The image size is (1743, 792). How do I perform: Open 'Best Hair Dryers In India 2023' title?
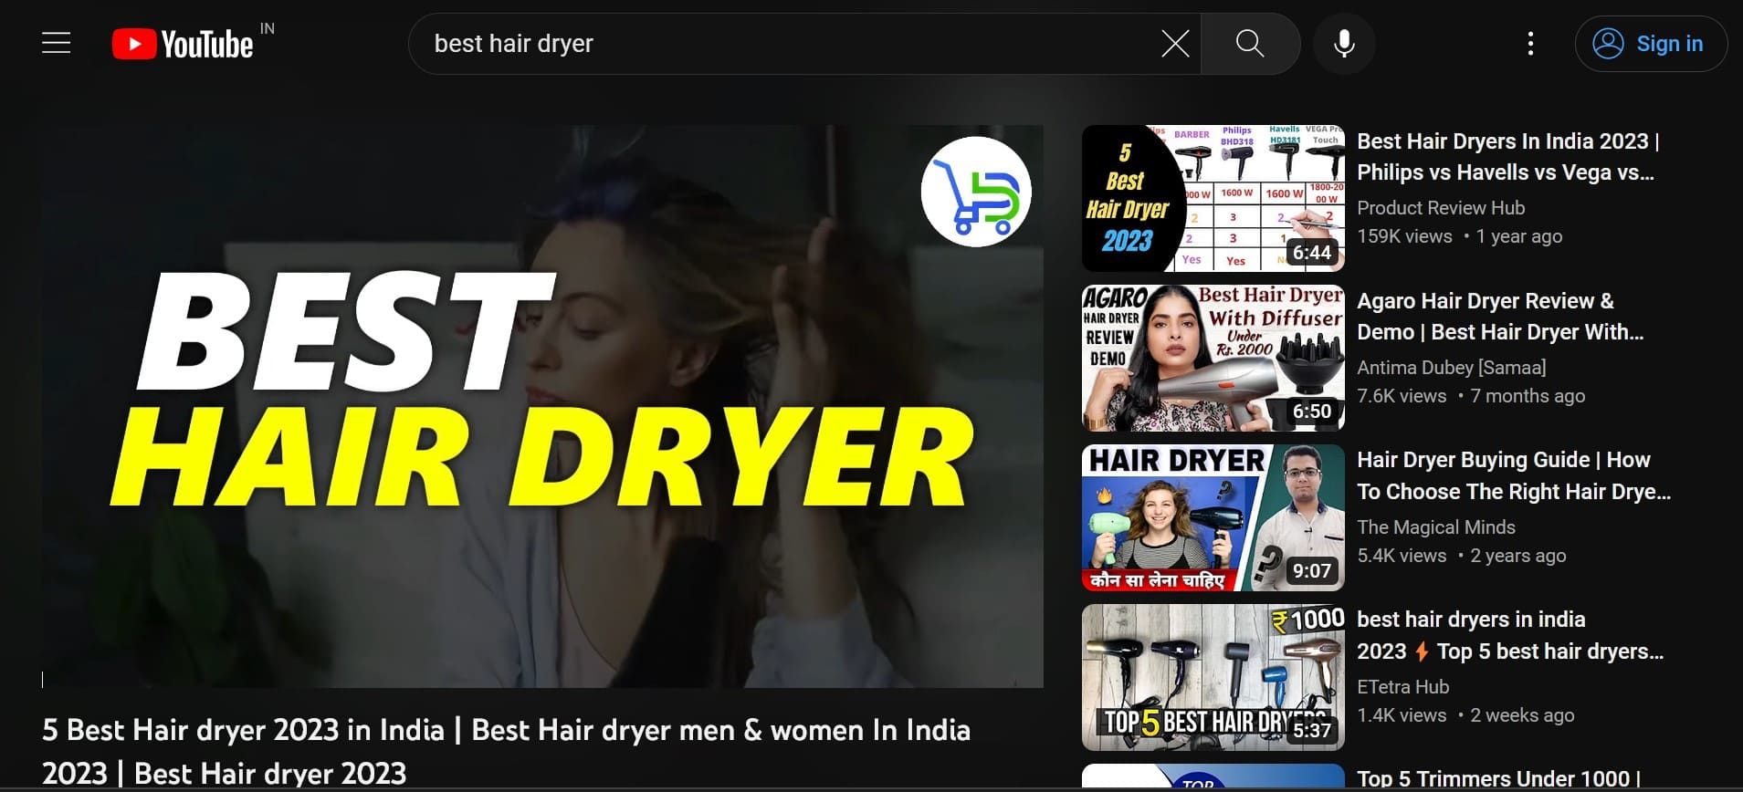1507,156
